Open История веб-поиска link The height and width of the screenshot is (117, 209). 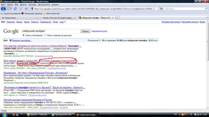[171, 22]
